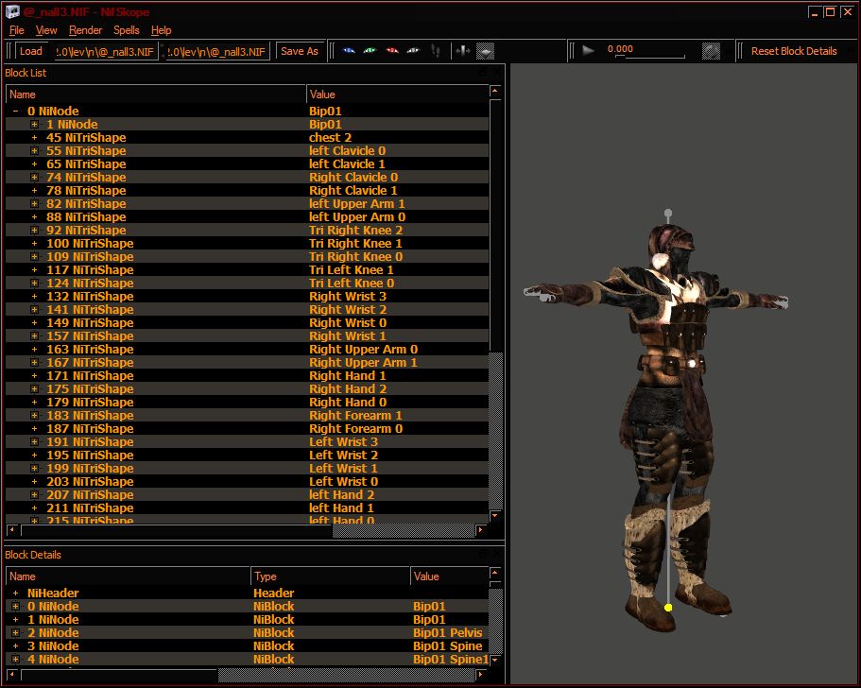Toggle animation loop button
Screen dimensions: 861x688
click(x=711, y=51)
